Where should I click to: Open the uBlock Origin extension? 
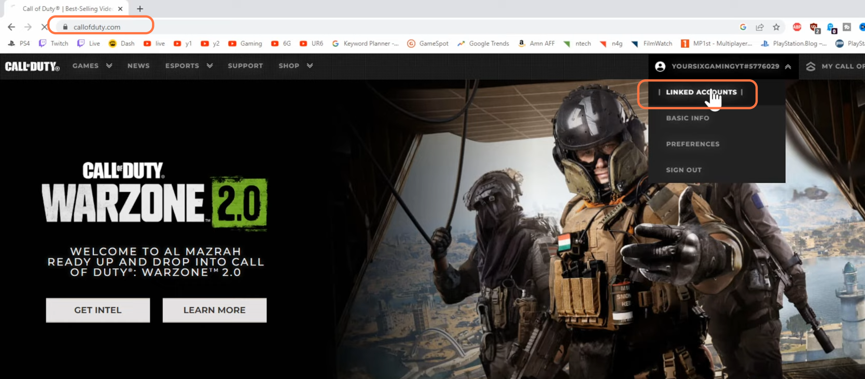click(815, 27)
